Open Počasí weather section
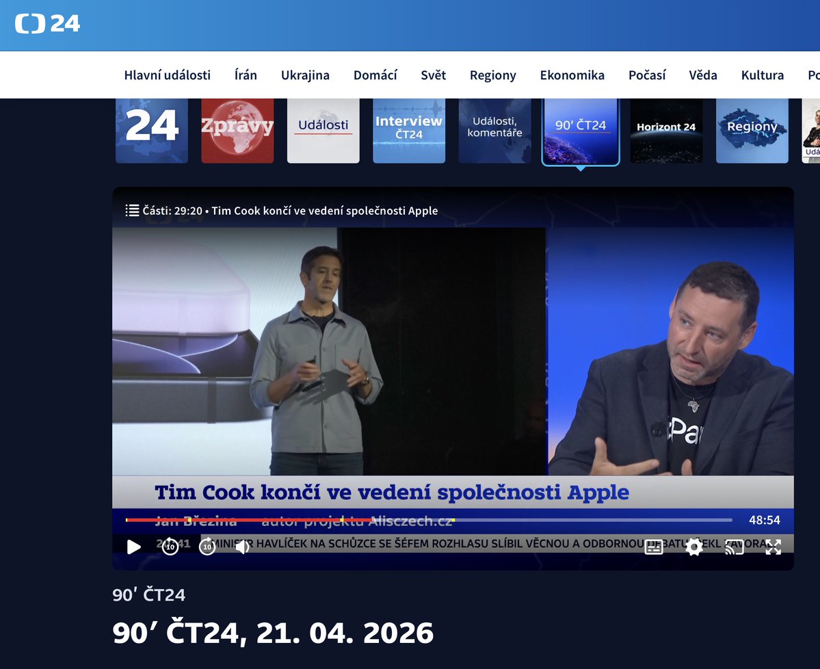This screenshot has height=669, width=820. (647, 75)
